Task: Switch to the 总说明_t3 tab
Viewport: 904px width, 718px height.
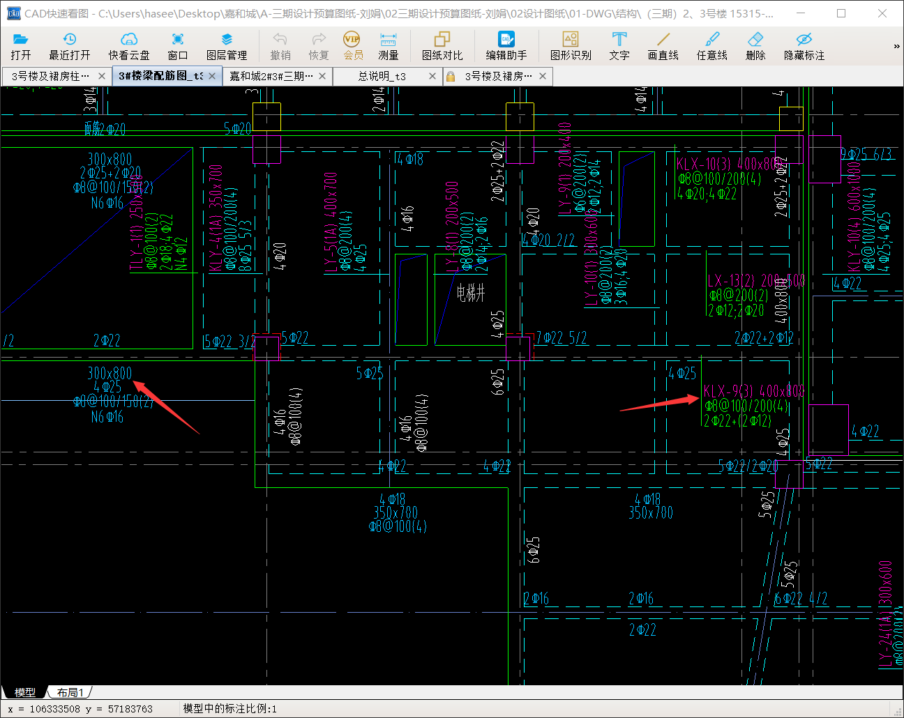Action: 382,76
